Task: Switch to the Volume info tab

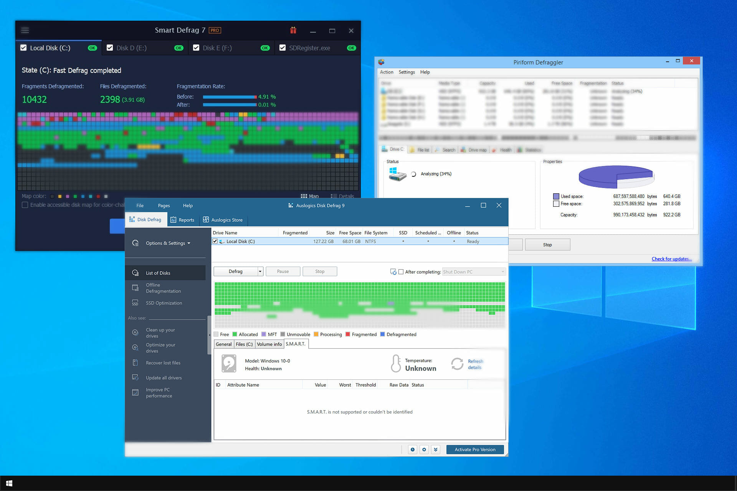Action: (x=269, y=344)
